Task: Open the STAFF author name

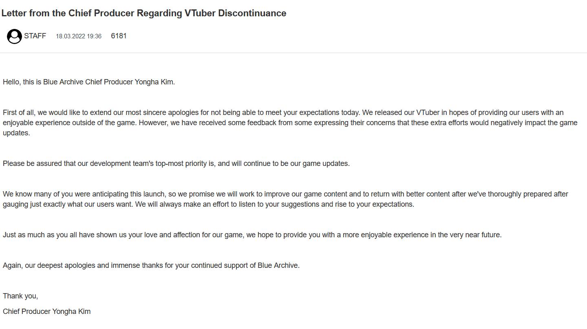Action: tap(35, 36)
